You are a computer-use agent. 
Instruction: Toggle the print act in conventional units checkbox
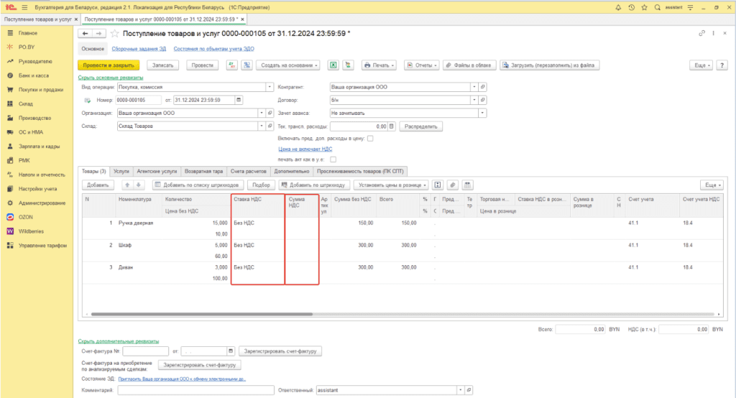[x=333, y=159]
